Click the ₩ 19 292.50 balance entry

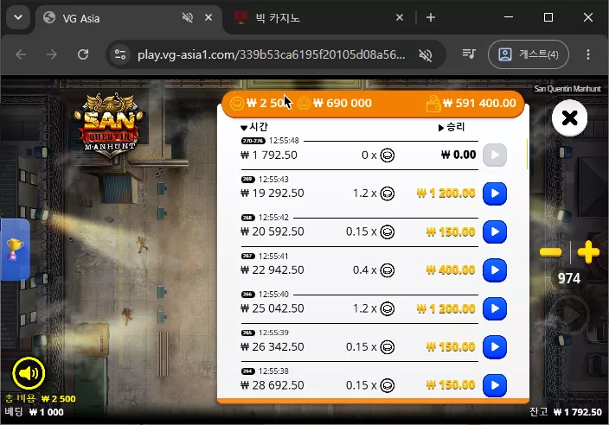(x=272, y=193)
